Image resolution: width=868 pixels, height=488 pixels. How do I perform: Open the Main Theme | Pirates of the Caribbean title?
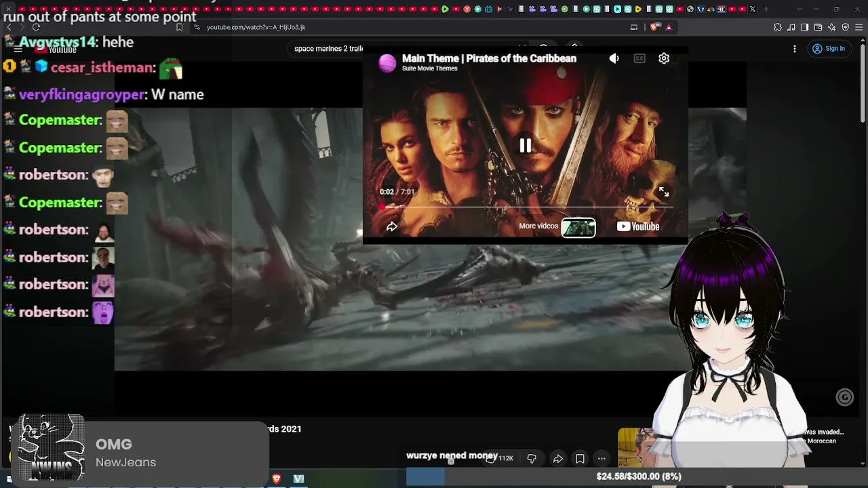click(x=489, y=58)
